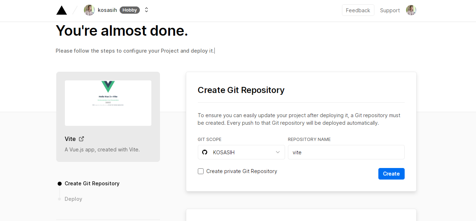Click the 'REPOSITORY NAME' field label
Screen dimensions: 476x221
[x=309, y=140]
